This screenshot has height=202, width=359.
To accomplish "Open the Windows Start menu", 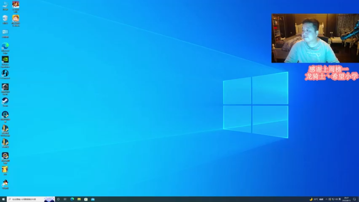I will point(3,199).
